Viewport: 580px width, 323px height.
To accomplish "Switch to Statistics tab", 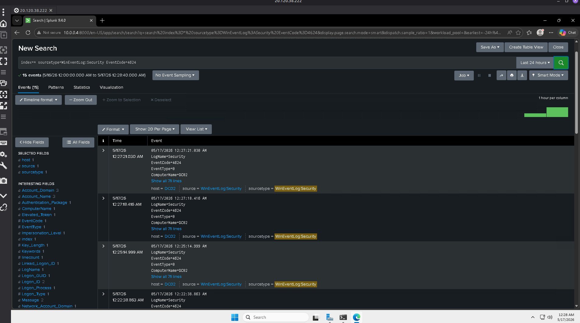I will pyautogui.click(x=82, y=87).
